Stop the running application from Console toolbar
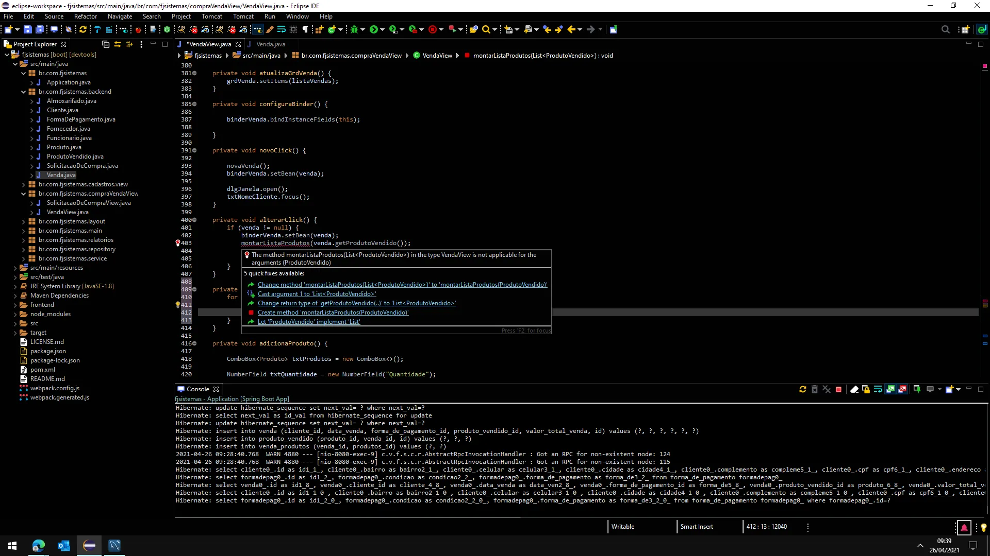 point(838,390)
